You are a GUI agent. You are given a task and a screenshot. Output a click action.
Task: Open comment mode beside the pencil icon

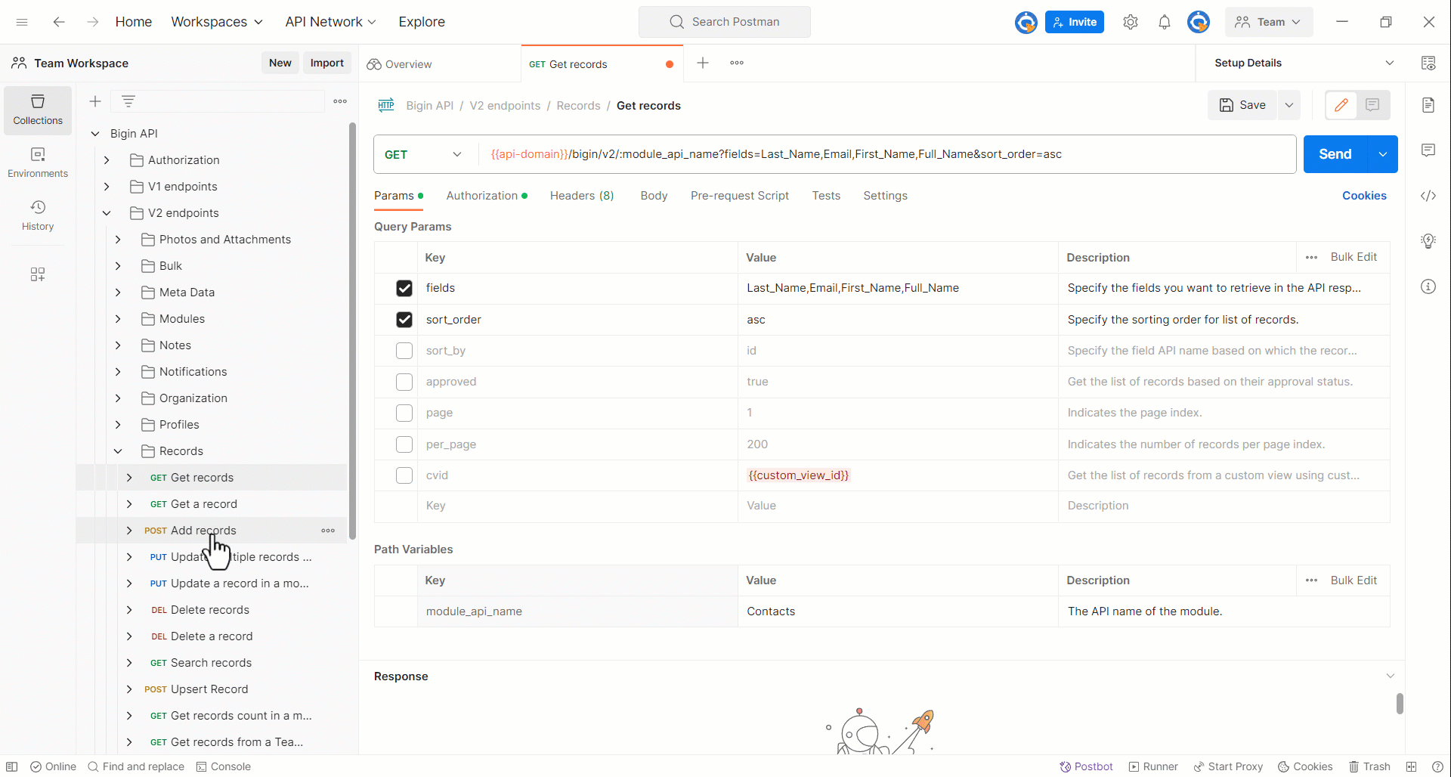(x=1373, y=105)
